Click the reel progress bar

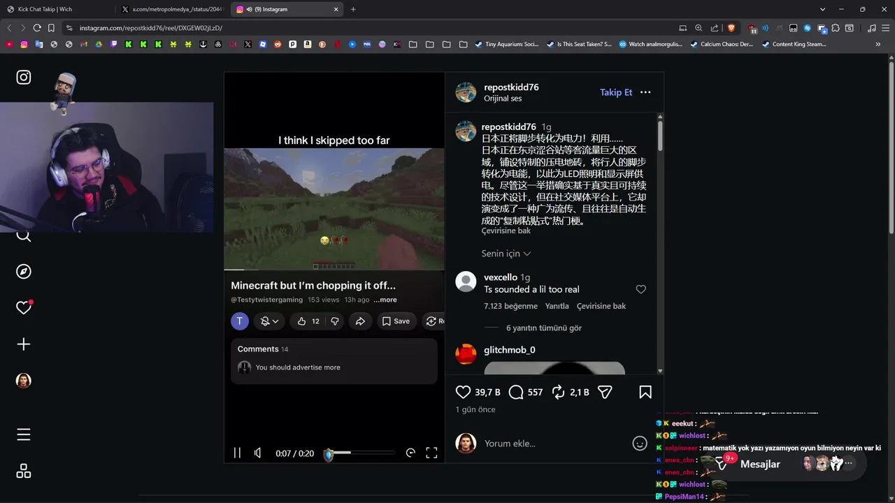point(360,453)
